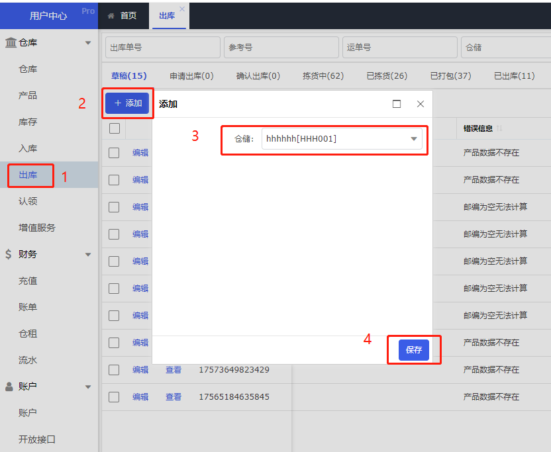Open the 已出库(11) status tab

(x=515, y=76)
